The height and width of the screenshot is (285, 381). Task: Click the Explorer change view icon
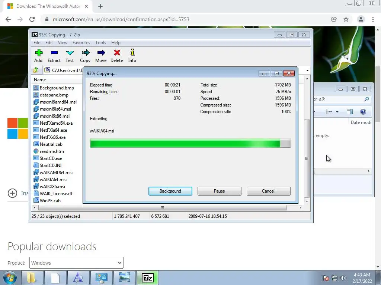click(329, 111)
